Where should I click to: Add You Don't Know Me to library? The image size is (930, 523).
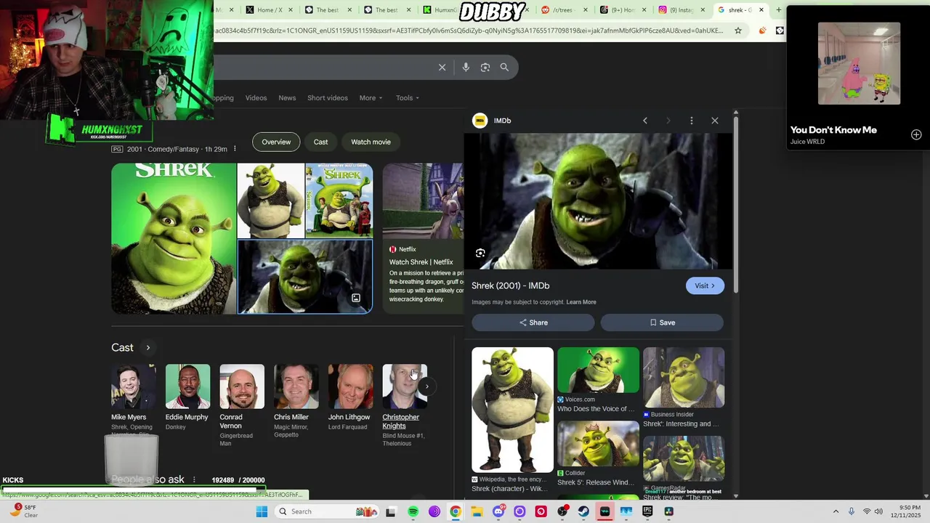coord(916,135)
